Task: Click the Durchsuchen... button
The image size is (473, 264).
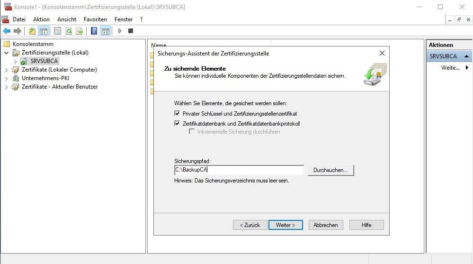Action: tap(330, 170)
